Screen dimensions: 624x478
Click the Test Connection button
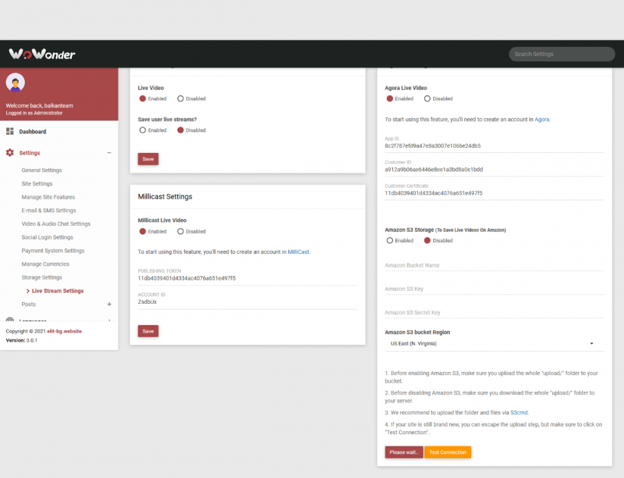coord(447,452)
